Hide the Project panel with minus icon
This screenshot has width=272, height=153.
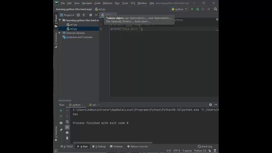point(96,15)
